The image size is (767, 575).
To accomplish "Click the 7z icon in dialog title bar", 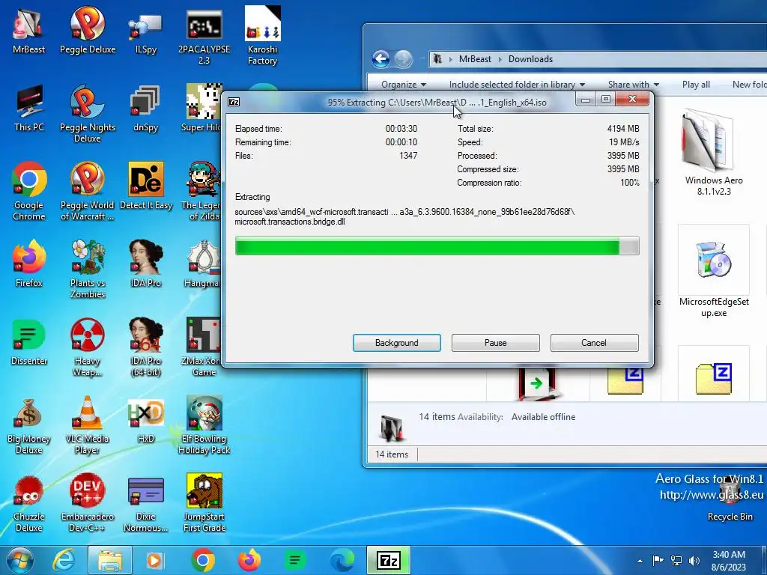I will 234,102.
